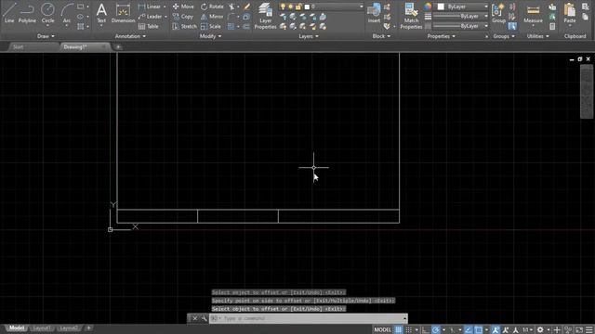Select the Scale tool
Screen dimensions: 595x334
coord(211,27)
